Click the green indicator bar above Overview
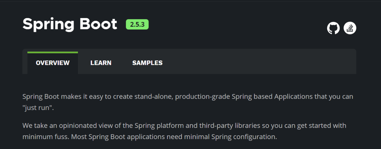 coord(53,52)
